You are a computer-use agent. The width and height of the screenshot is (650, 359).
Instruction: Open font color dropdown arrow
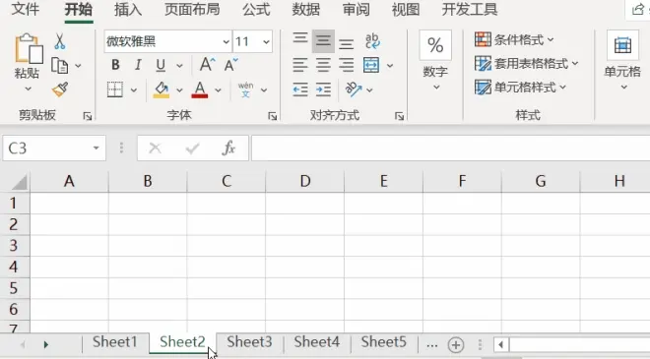(218, 90)
